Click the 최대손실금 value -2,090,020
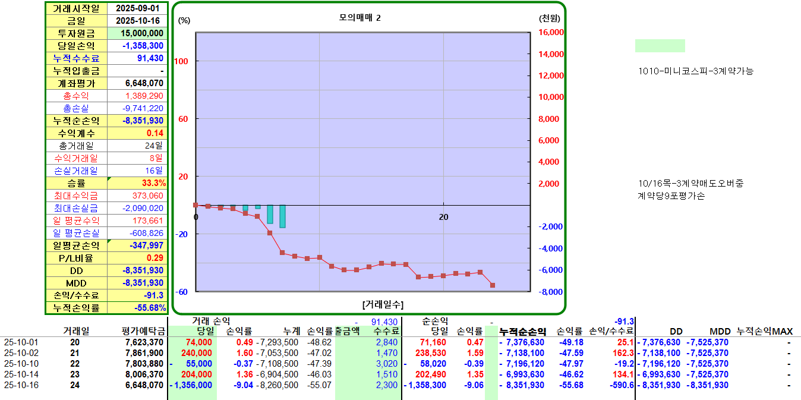 click(137, 208)
